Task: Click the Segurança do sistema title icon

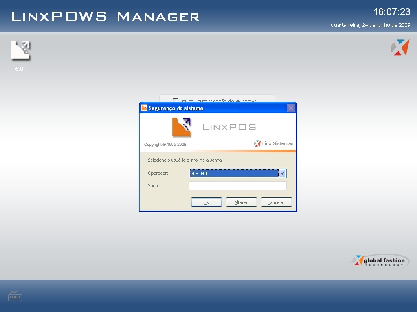Action: (x=144, y=108)
